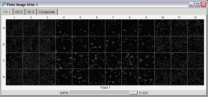Select well C8 thumbnail
The image size is (208, 97).
point(130,61)
